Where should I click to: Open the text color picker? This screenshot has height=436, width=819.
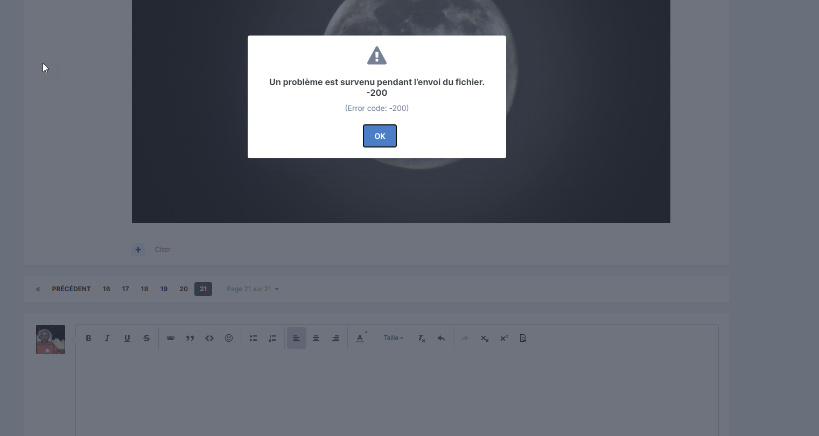coord(361,338)
